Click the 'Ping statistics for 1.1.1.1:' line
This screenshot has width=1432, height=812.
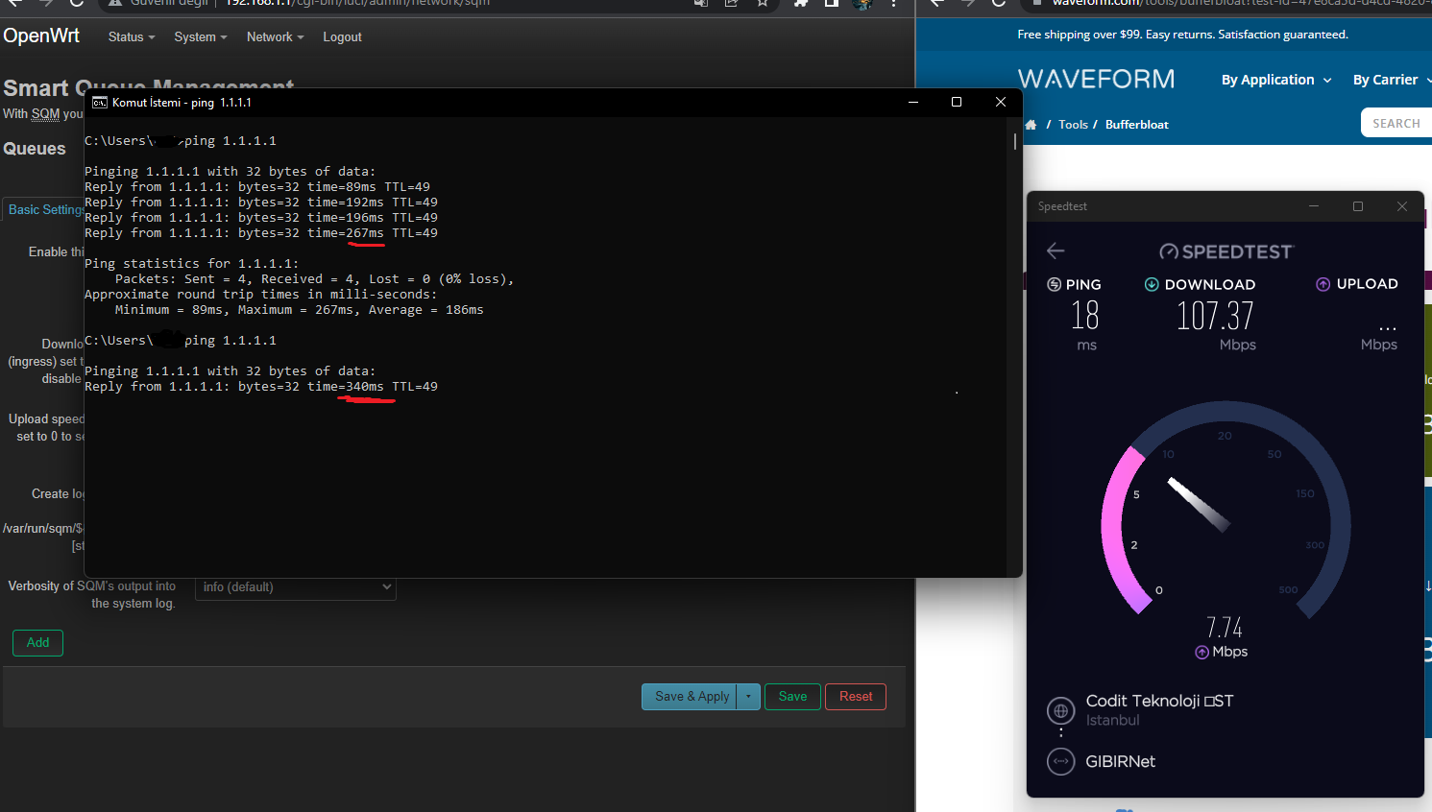tap(192, 264)
